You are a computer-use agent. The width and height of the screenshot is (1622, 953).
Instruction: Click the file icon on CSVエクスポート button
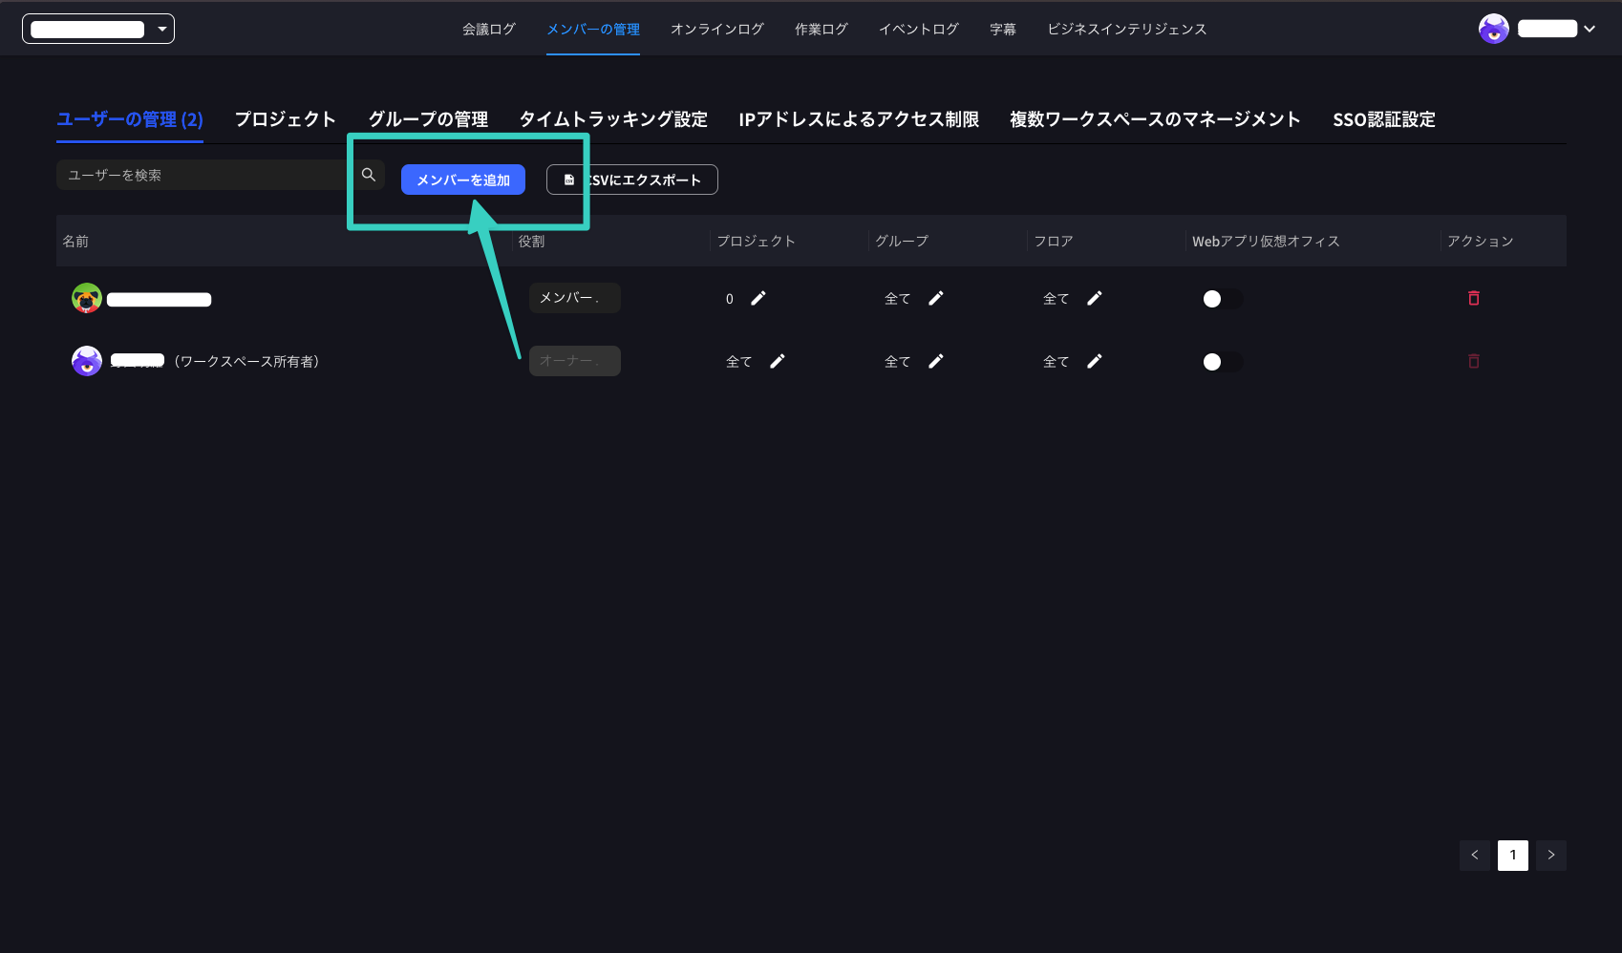pyautogui.click(x=568, y=179)
